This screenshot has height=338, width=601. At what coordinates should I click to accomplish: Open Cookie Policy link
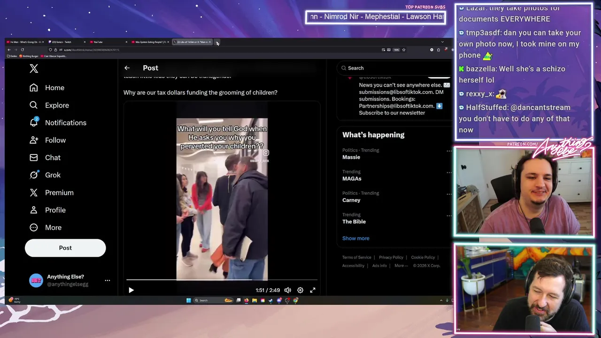click(x=423, y=257)
